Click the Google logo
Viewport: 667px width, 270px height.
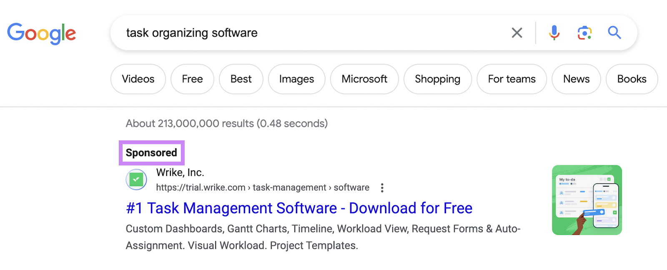point(41,33)
